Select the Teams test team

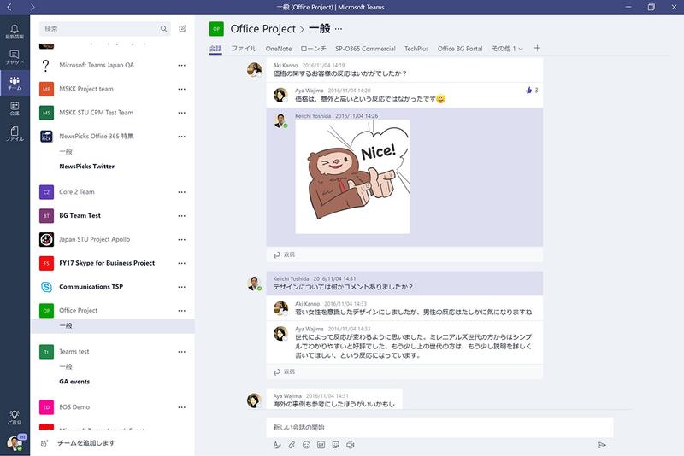[74, 351]
